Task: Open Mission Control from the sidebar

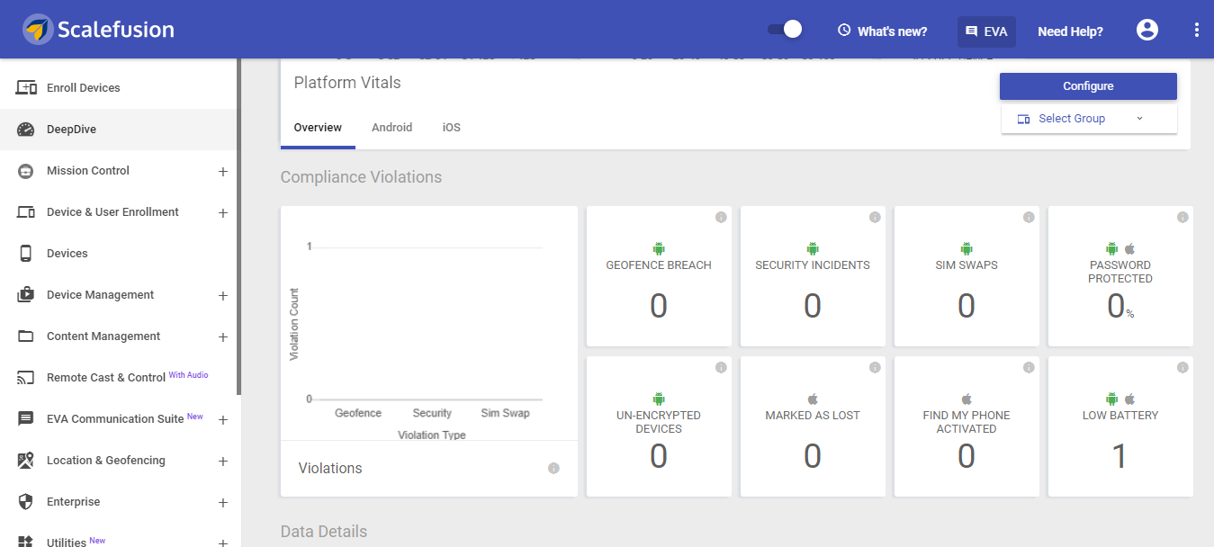Action: click(x=25, y=170)
